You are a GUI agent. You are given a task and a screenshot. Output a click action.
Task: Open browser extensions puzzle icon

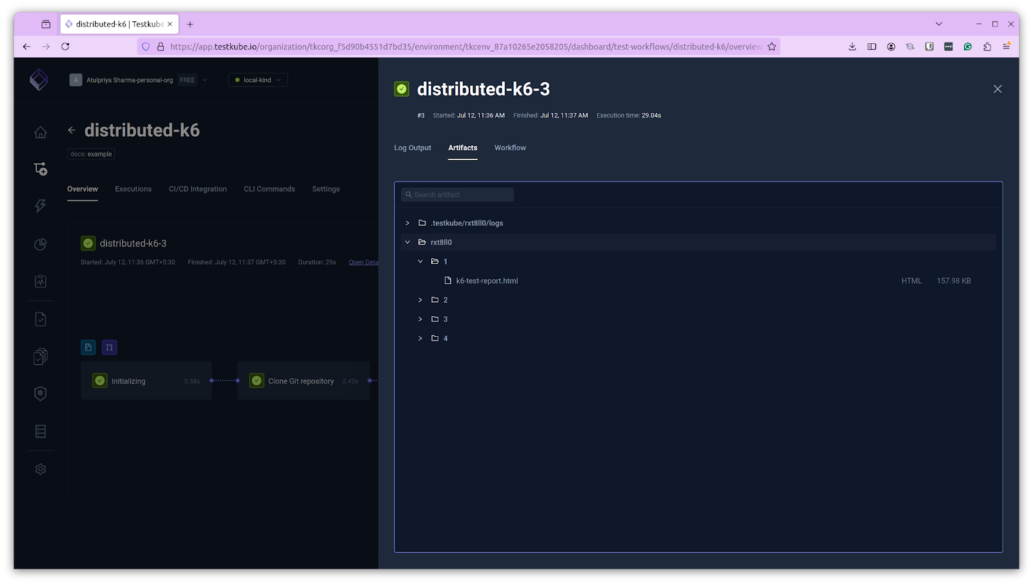[987, 46]
